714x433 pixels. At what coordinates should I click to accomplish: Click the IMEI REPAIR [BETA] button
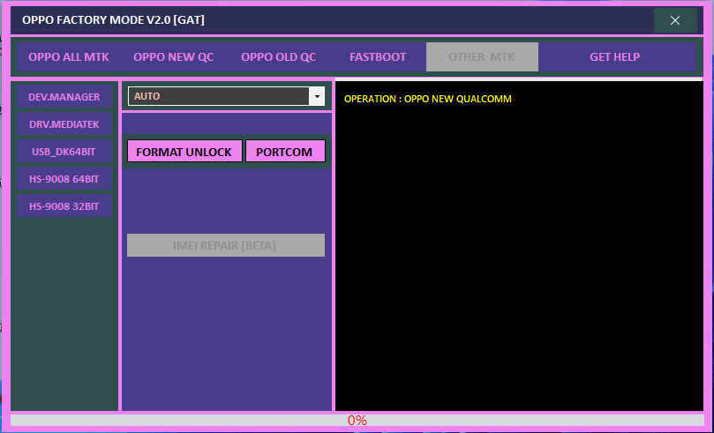pyautogui.click(x=225, y=245)
